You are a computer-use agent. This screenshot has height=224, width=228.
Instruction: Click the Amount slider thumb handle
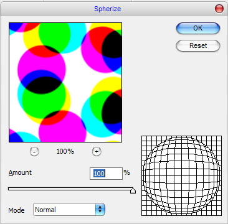coord(133,190)
